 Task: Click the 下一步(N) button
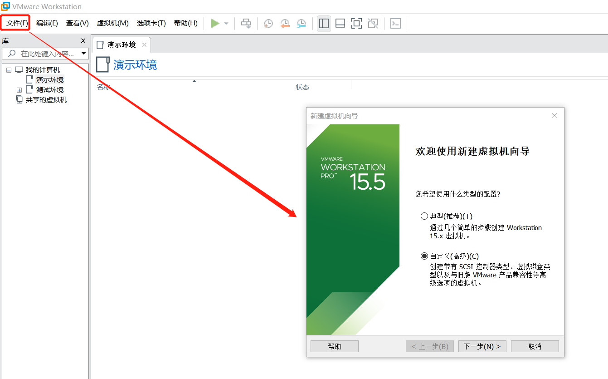coord(482,346)
